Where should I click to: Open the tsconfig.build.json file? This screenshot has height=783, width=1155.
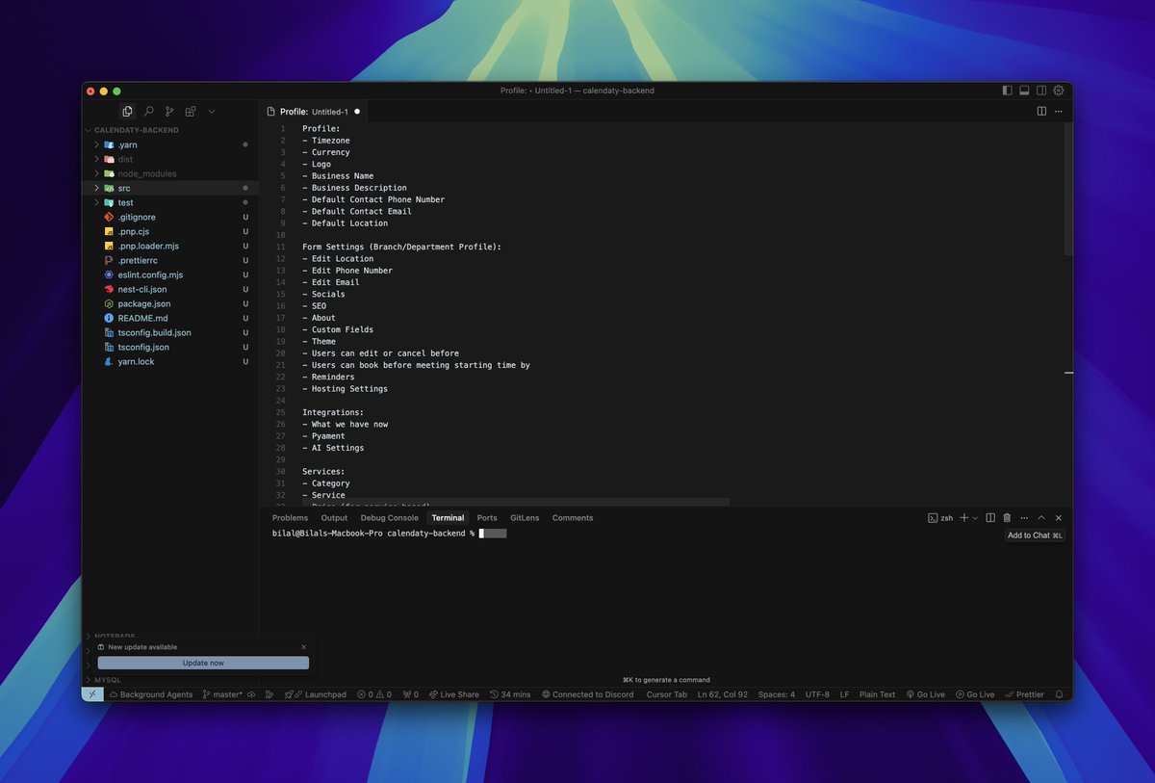pyautogui.click(x=154, y=332)
